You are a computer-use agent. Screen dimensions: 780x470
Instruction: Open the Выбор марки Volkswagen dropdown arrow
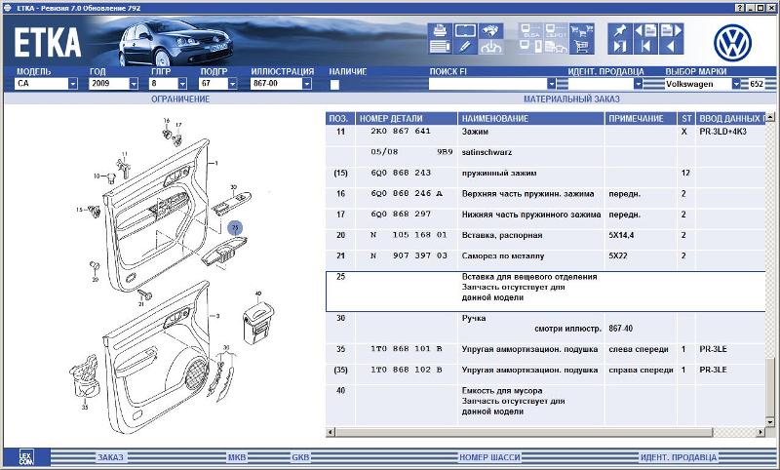pos(736,84)
